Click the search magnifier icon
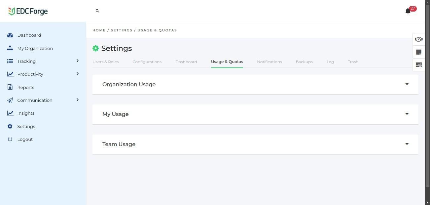 click(97, 11)
